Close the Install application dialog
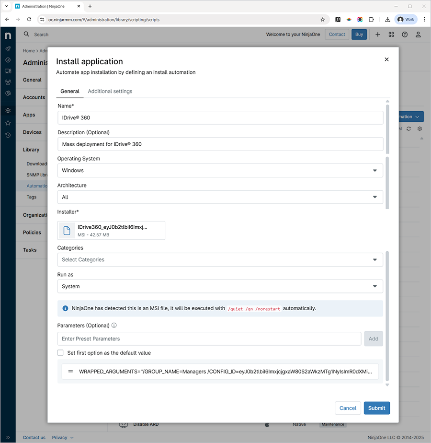This screenshot has height=443, width=431. pos(386,59)
